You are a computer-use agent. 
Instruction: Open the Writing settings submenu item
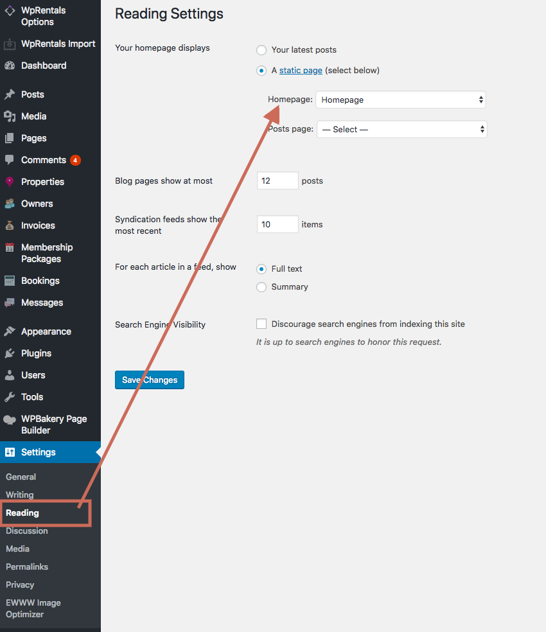(20, 495)
